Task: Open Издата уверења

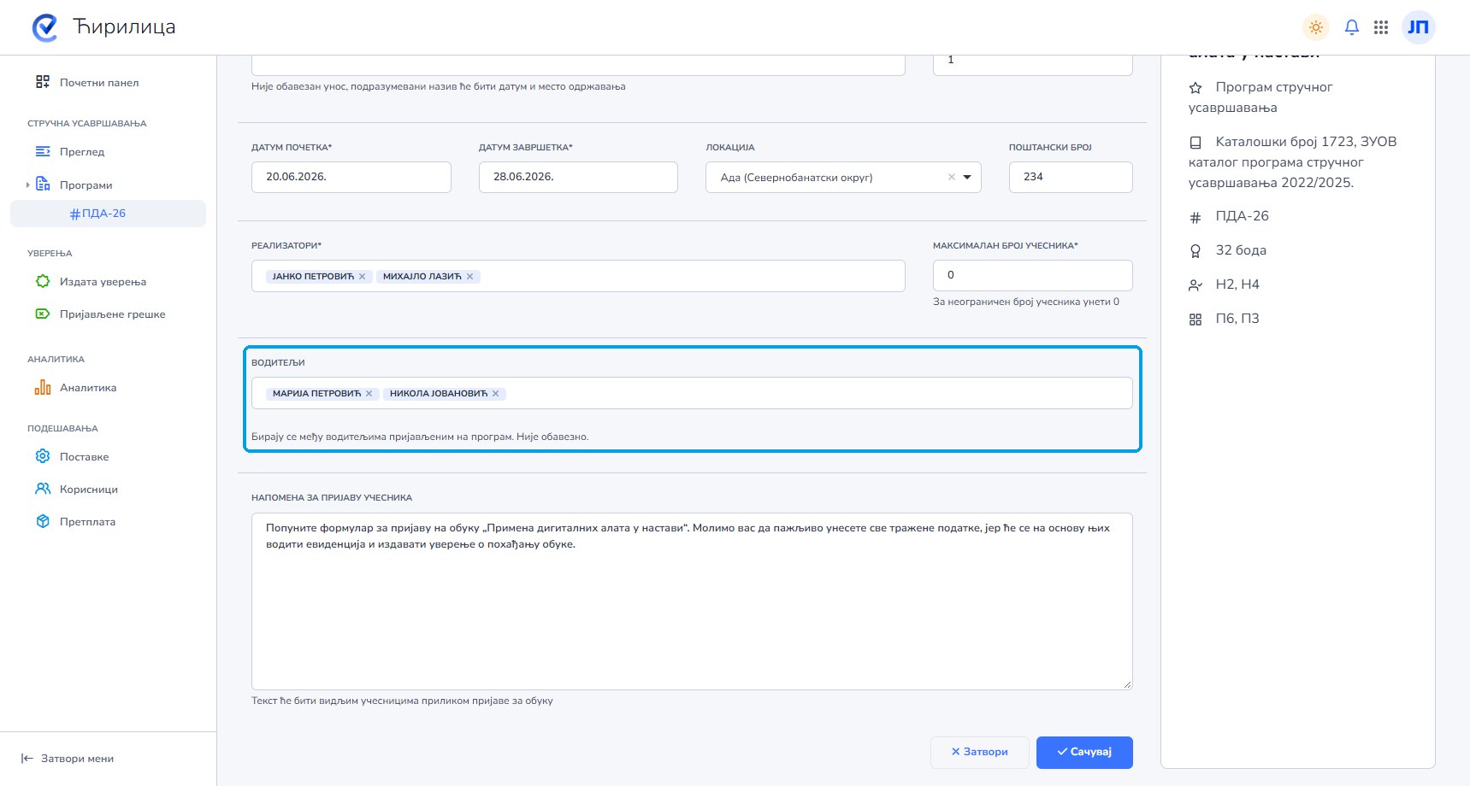Action: tap(103, 282)
